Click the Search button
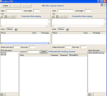Viewport: 107px width, 96px height. [x=43, y=52]
